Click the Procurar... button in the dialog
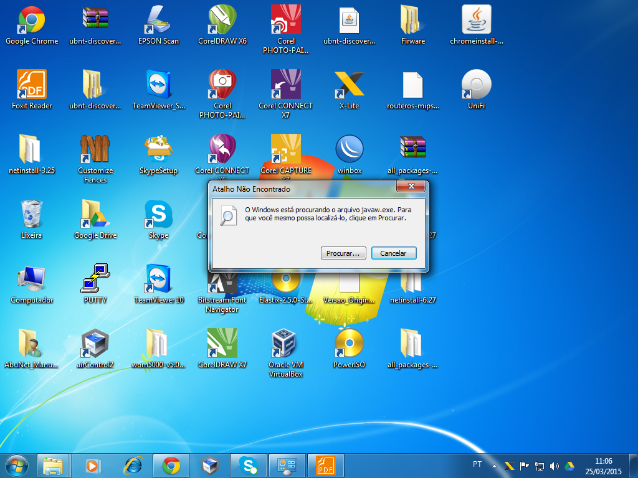 click(x=343, y=253)
